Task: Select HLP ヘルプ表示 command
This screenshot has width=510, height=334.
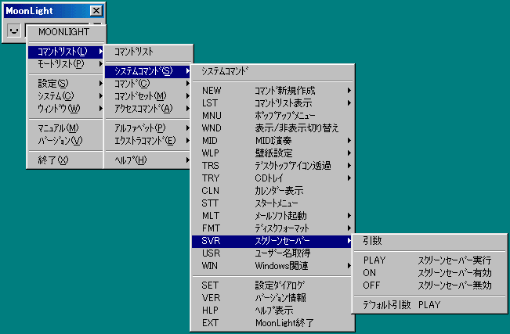Action: (x=273, y=311)
